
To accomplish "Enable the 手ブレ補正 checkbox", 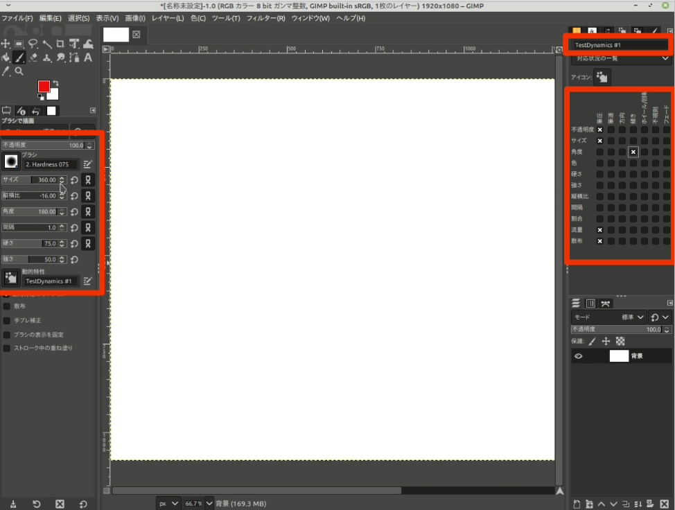I will tap(7, 320).
